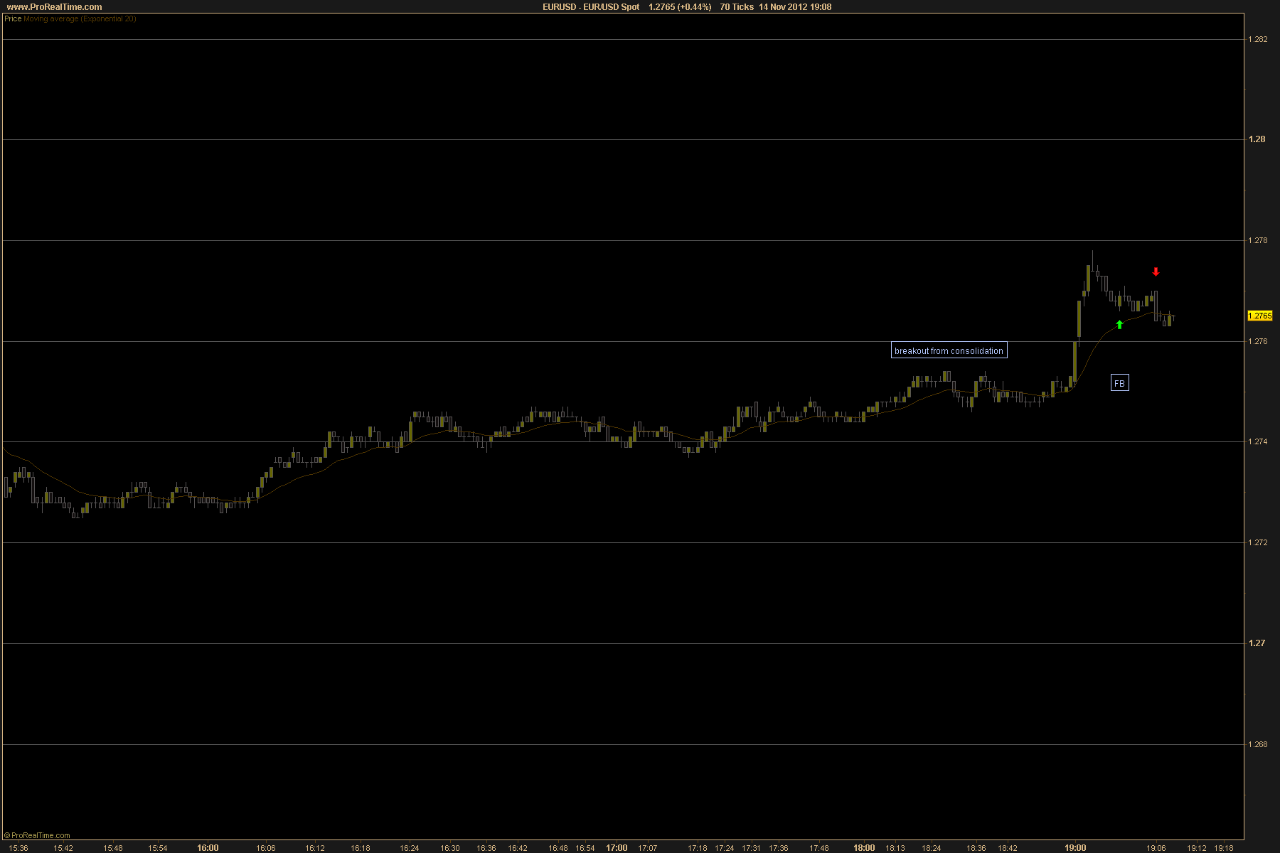Click the 19:12 time axis label

click(1197, 848)
